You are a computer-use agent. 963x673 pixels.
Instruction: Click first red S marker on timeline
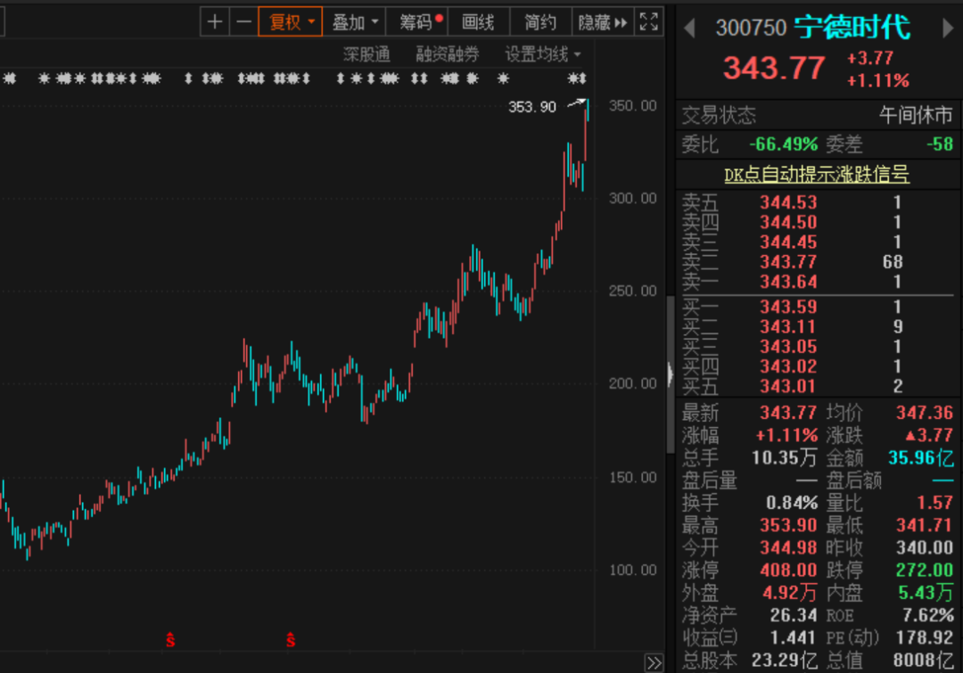(x=169, y=640)
